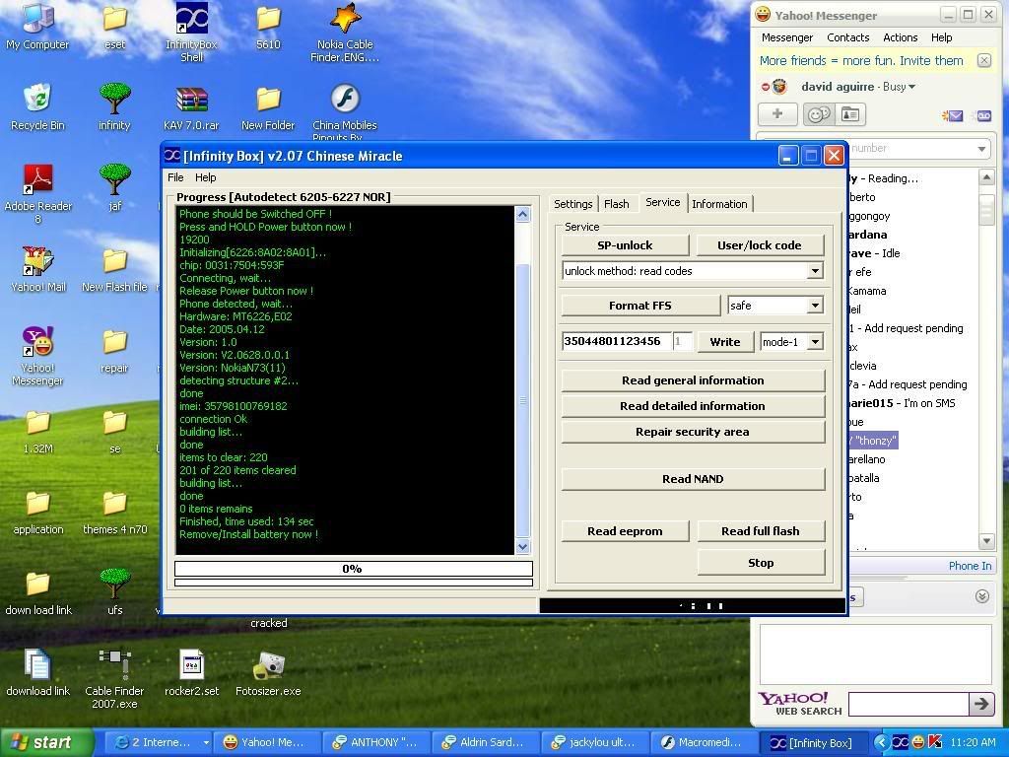
Task: Open Yahoo Messenger voicemail icon
Action: [x=984, y=116]
